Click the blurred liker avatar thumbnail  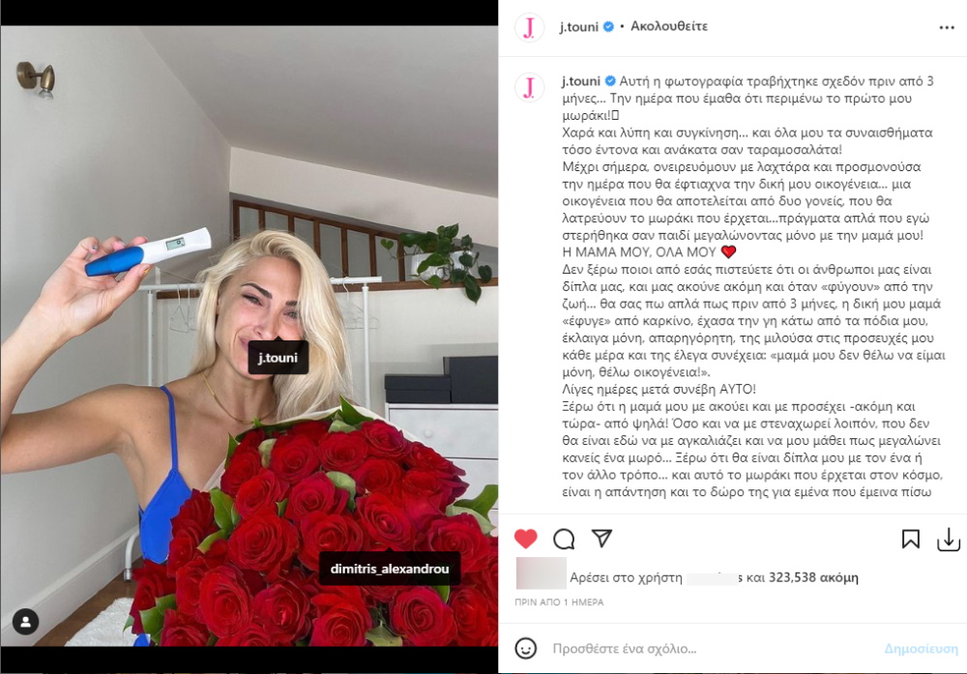coord(541,572)
